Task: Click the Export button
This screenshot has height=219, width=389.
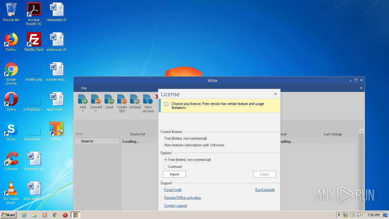Action: pyautogui.click(x=264, y=174)
